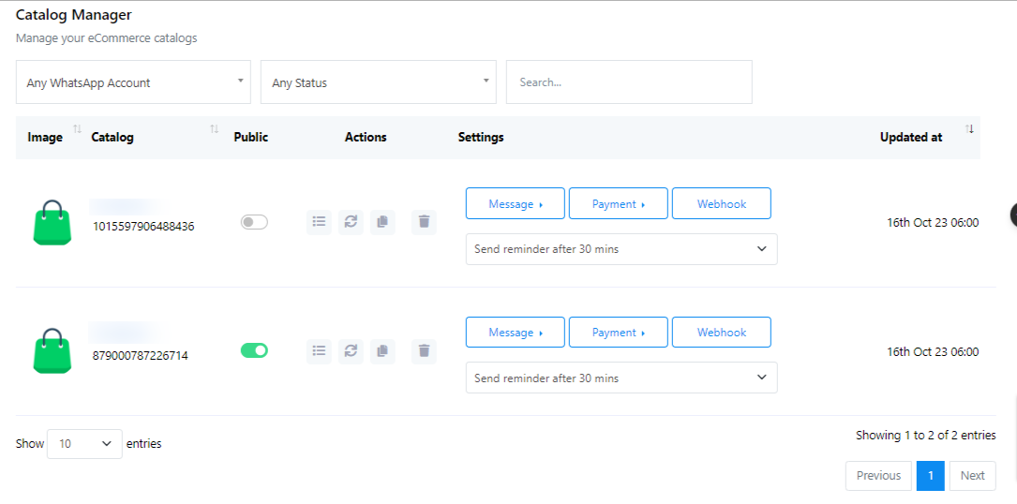The height and width of the screenshot is (504, 1017).
Task: Click copy icon for catalog 879000787226714
Action: pyautogui.click(x=382, y=350)
